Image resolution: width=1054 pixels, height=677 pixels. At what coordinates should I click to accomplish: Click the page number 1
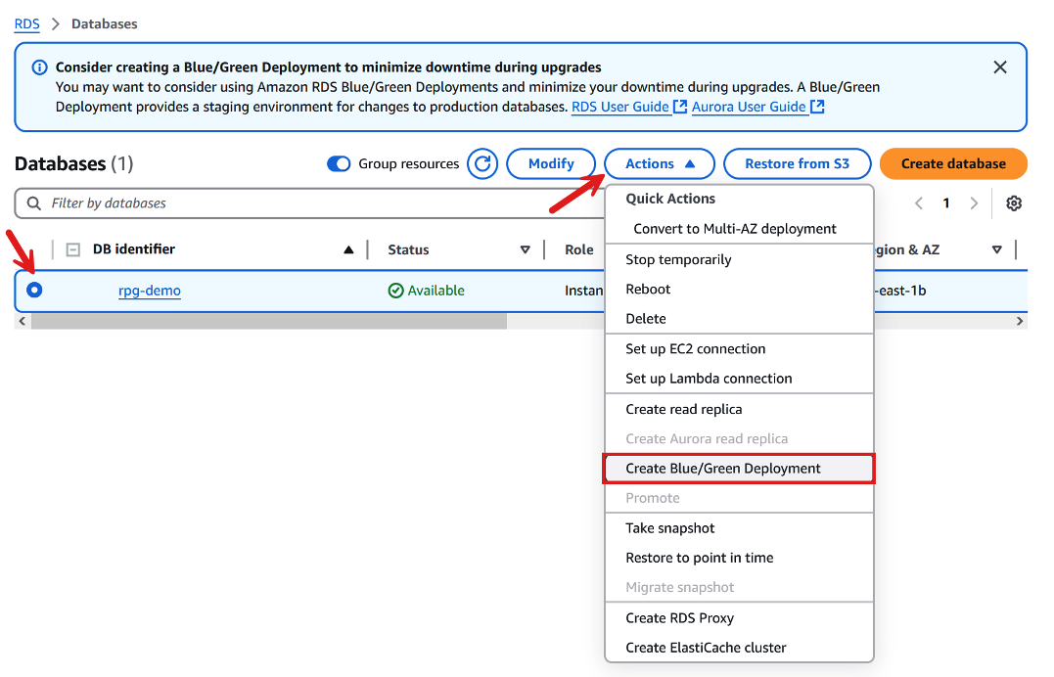(x=945, y=203)
